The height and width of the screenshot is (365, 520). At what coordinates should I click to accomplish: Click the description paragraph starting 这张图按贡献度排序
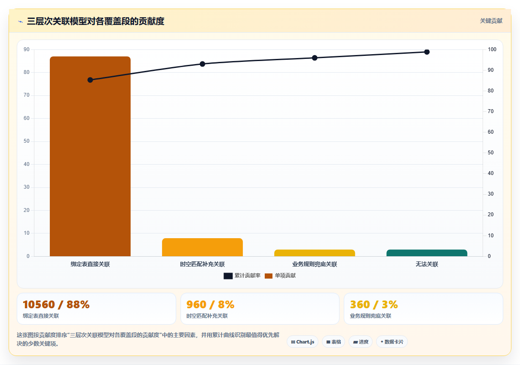click(148, 339)
